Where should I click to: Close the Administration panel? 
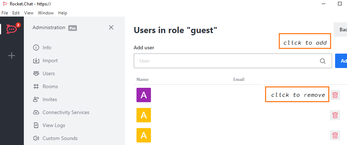[111, 27]
